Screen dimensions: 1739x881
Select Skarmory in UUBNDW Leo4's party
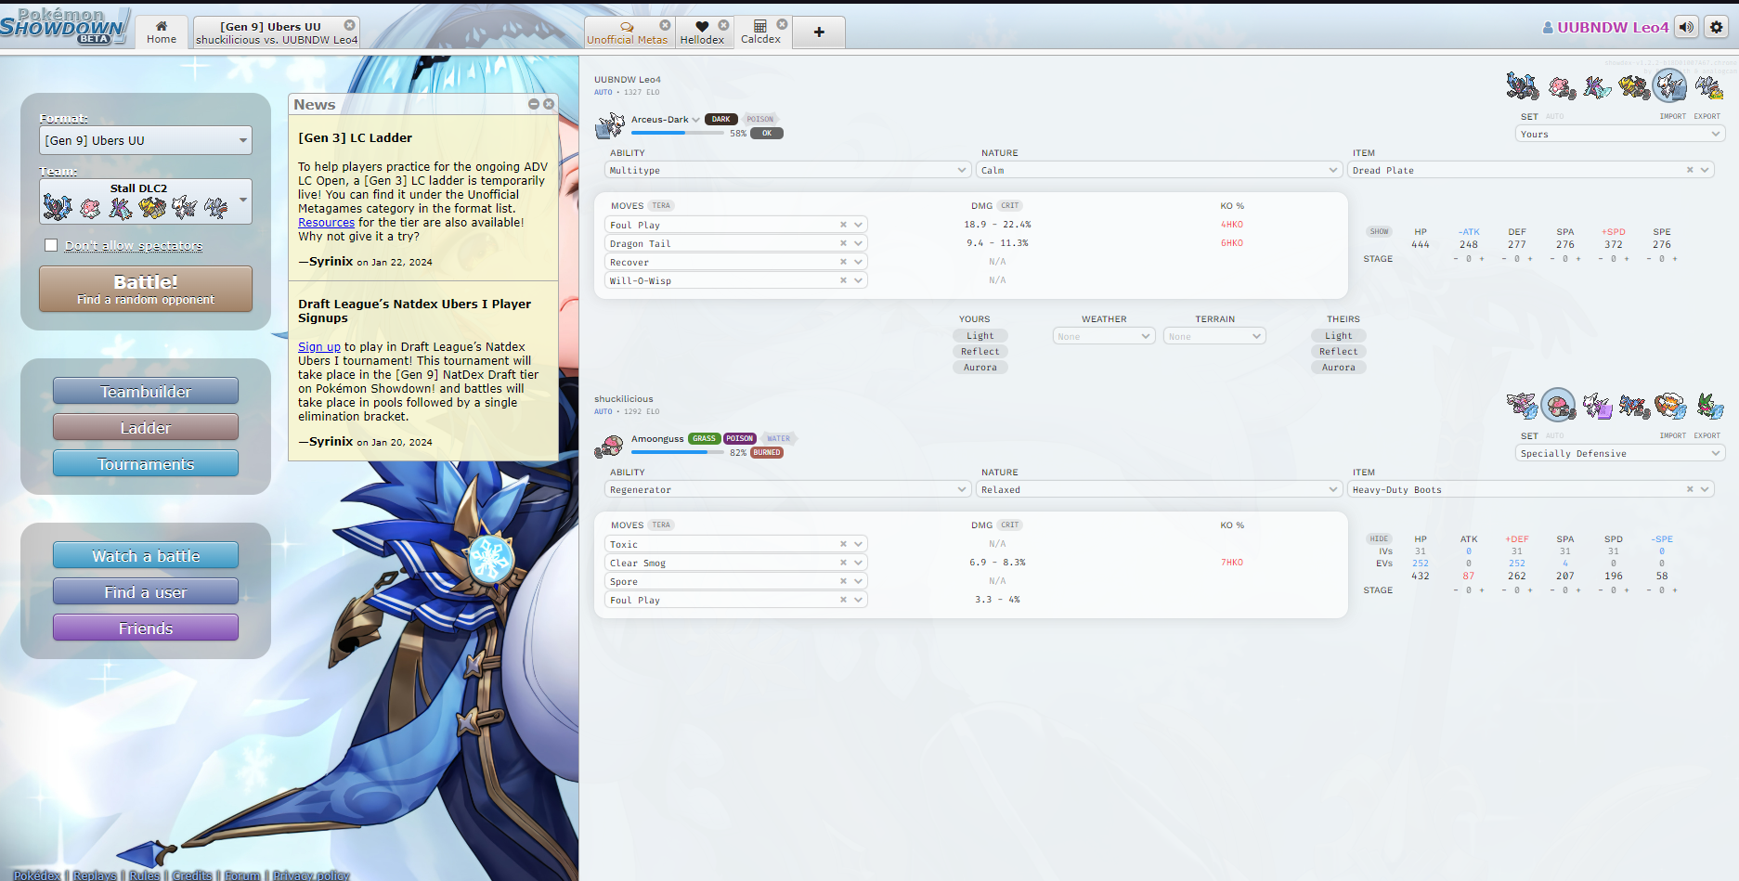1708,86
